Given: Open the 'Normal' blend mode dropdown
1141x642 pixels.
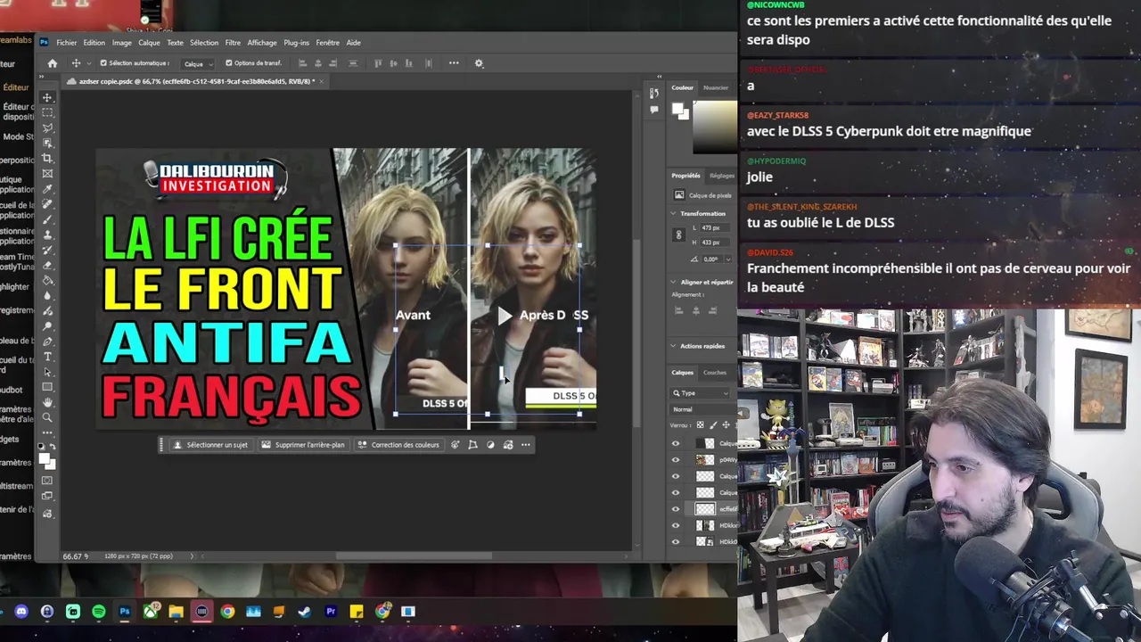Looking at the screenshot, I should (703, 409).
